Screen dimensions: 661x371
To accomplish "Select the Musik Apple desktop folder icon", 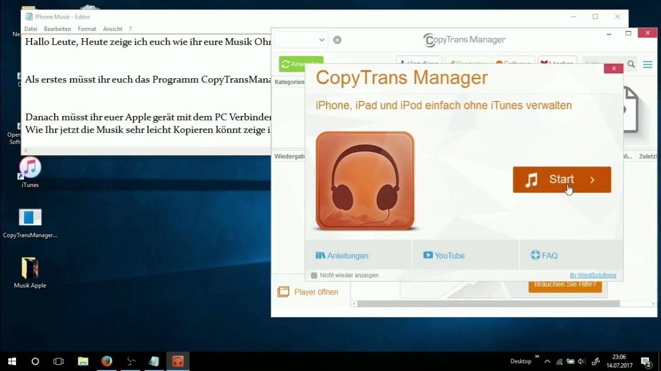I will click(x=30, y=273).
